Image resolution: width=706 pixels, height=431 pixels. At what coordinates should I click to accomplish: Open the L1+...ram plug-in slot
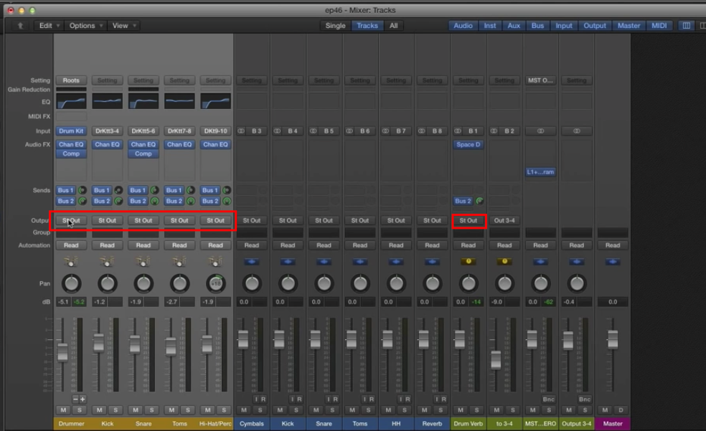click(540, 172)
